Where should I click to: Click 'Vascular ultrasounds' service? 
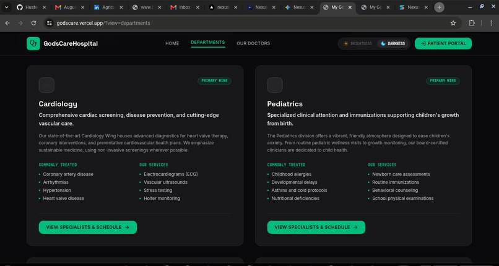165,182
